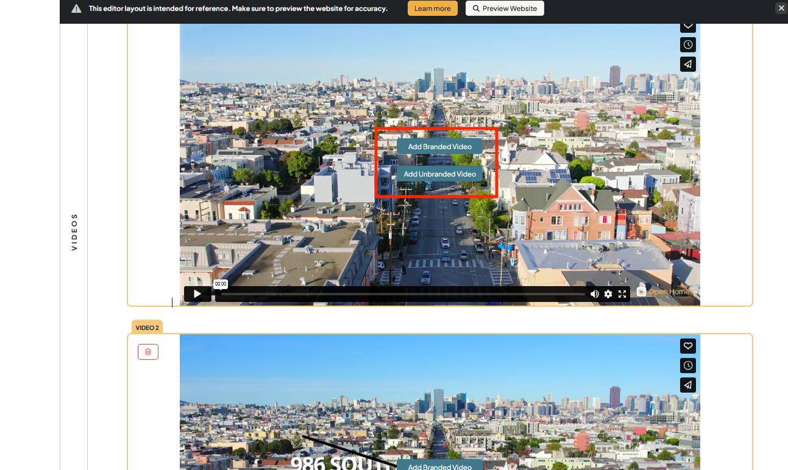This screenshot has height=470, width=788.
Task: Click the VIDEOS section label in the sidebar
Action: [x=74, y=231]
